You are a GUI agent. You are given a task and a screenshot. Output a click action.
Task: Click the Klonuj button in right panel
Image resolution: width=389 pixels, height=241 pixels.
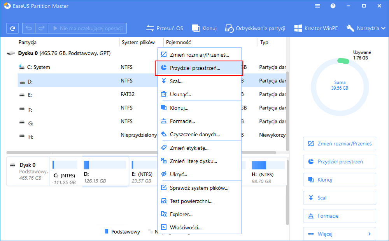(x=340, y=180)
